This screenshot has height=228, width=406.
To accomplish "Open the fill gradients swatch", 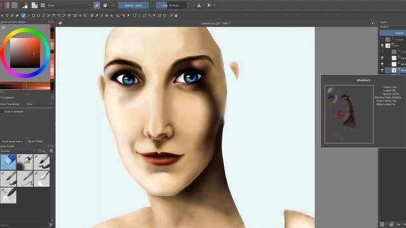I will tap(6, 5).
